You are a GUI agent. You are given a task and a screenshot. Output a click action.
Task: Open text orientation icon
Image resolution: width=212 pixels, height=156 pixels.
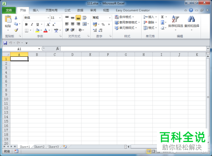pyautogui.click(x=80, y=30)
